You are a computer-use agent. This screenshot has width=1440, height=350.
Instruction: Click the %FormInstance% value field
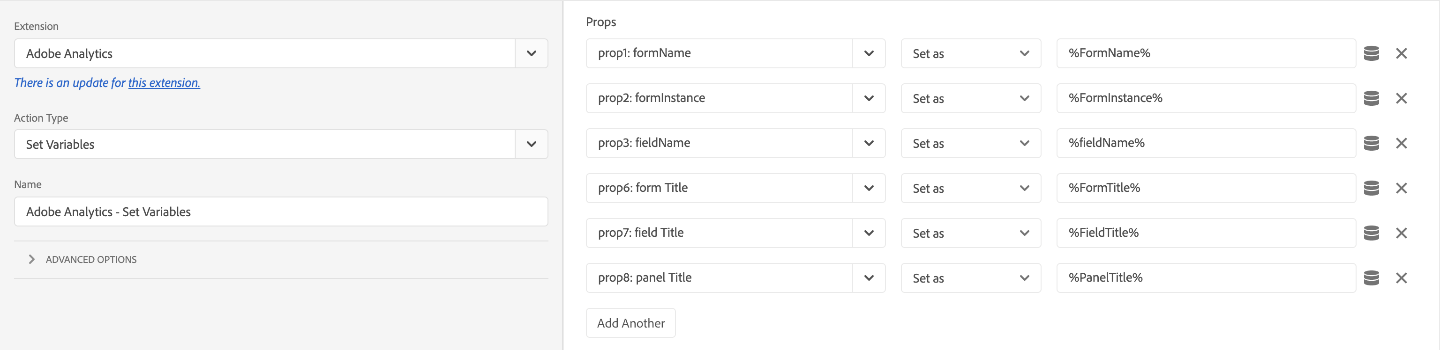[x=1205, y=98]
